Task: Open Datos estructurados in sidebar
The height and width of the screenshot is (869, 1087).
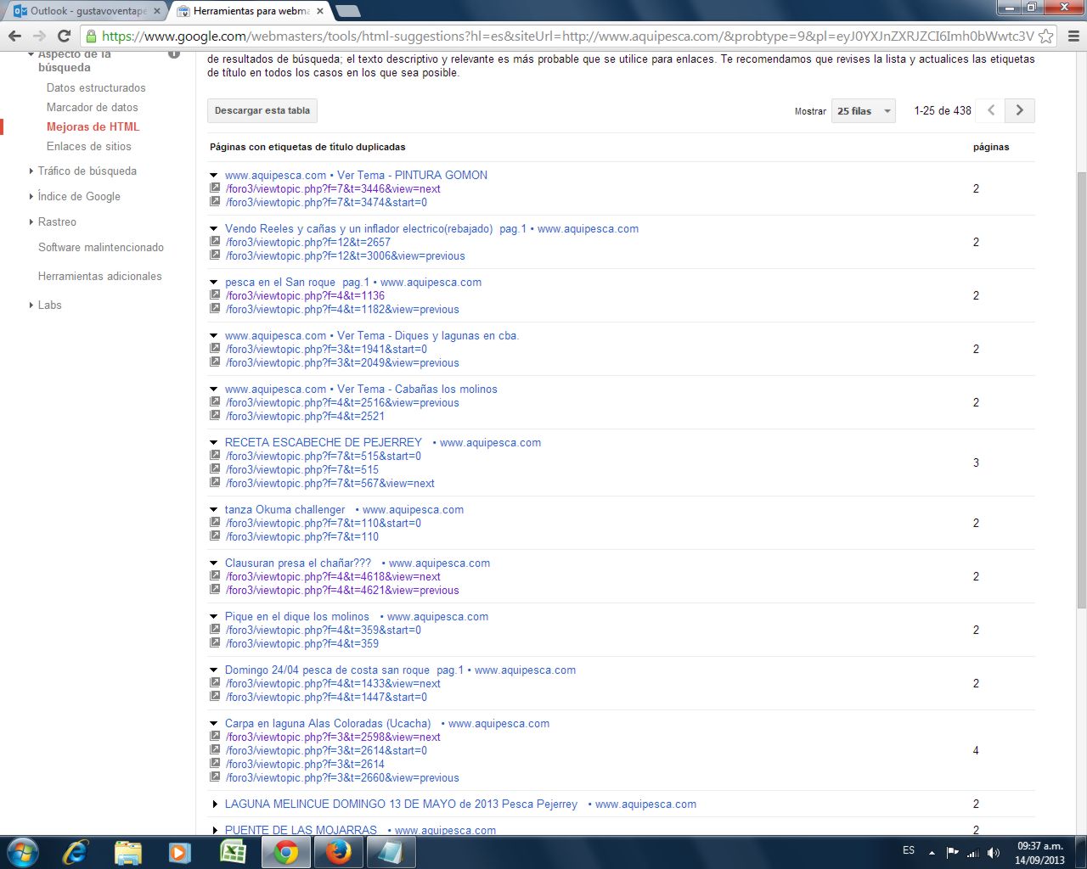Action: [96, 87]
